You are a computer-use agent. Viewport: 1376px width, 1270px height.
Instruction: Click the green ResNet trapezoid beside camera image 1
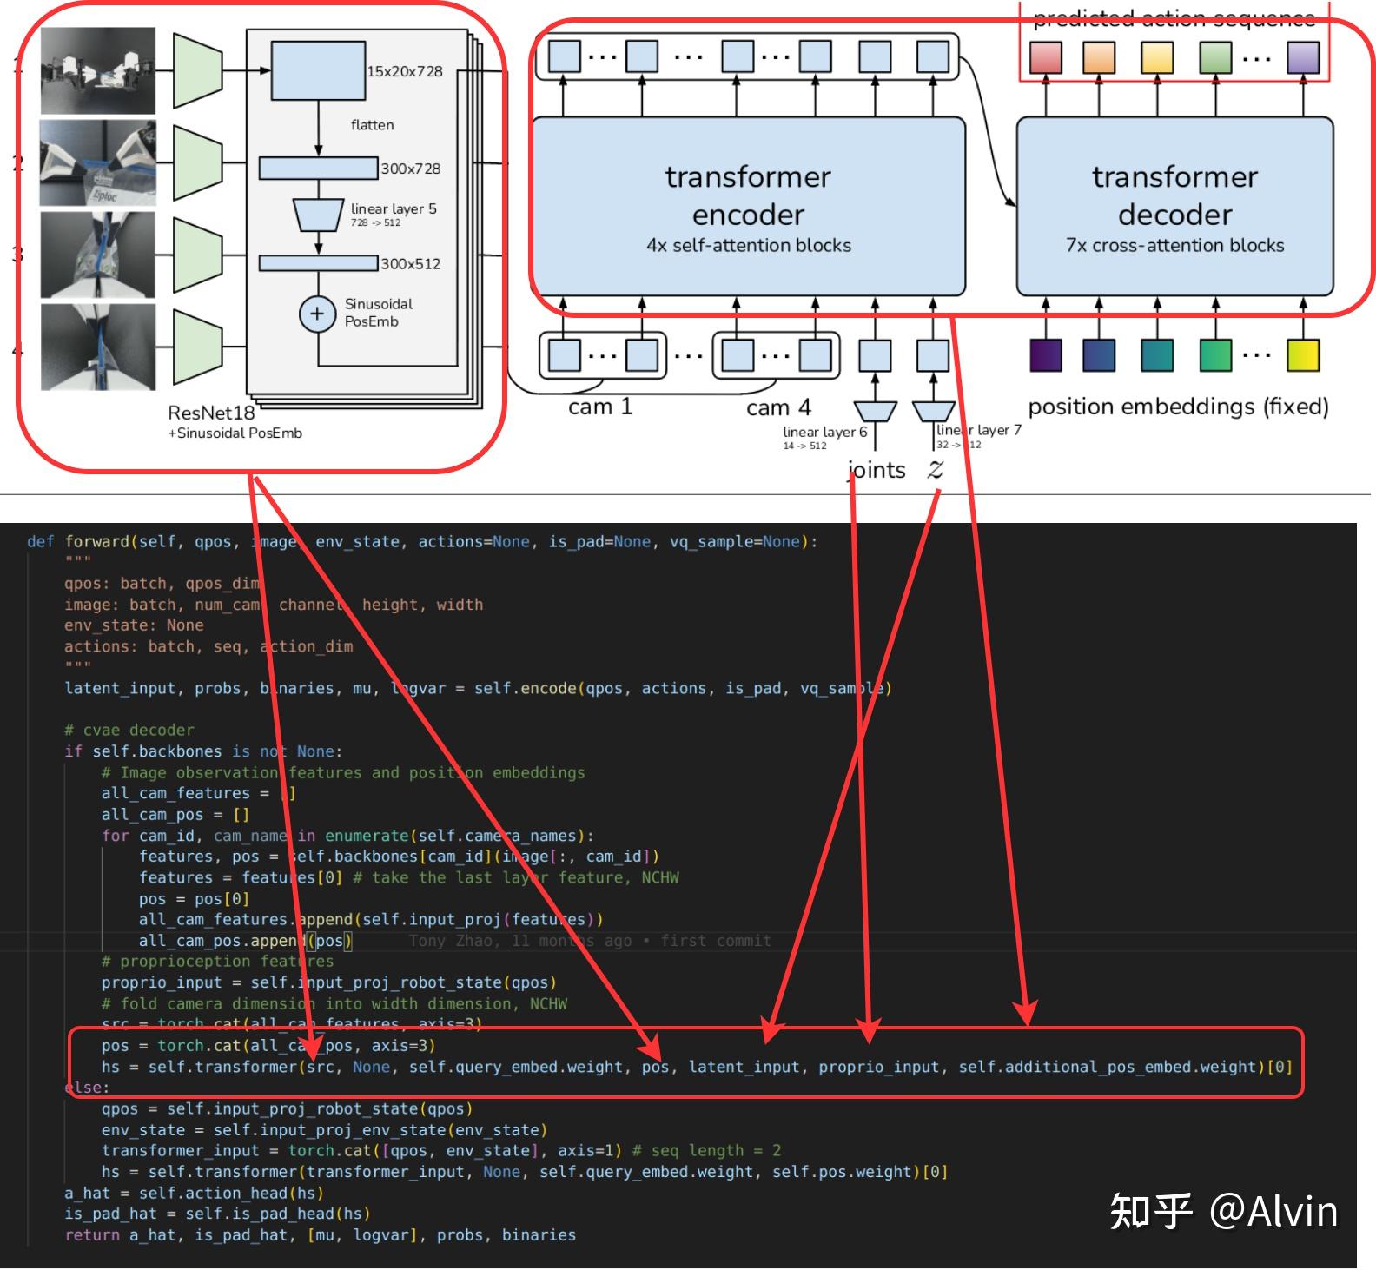point(198,70)
